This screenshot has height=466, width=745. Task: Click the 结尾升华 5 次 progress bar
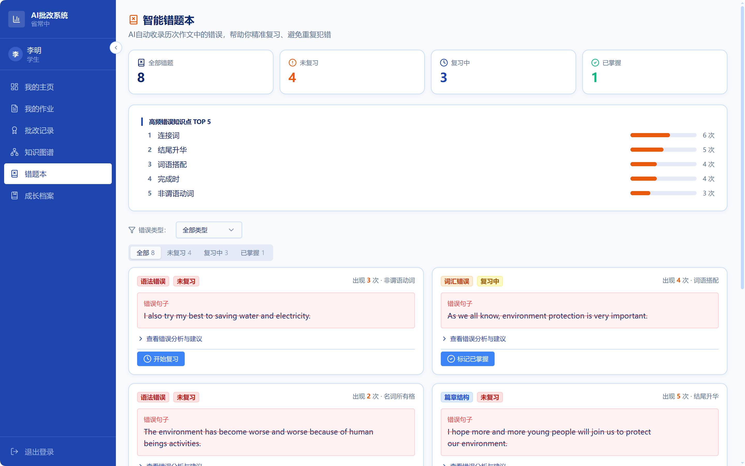click(664, 149)
